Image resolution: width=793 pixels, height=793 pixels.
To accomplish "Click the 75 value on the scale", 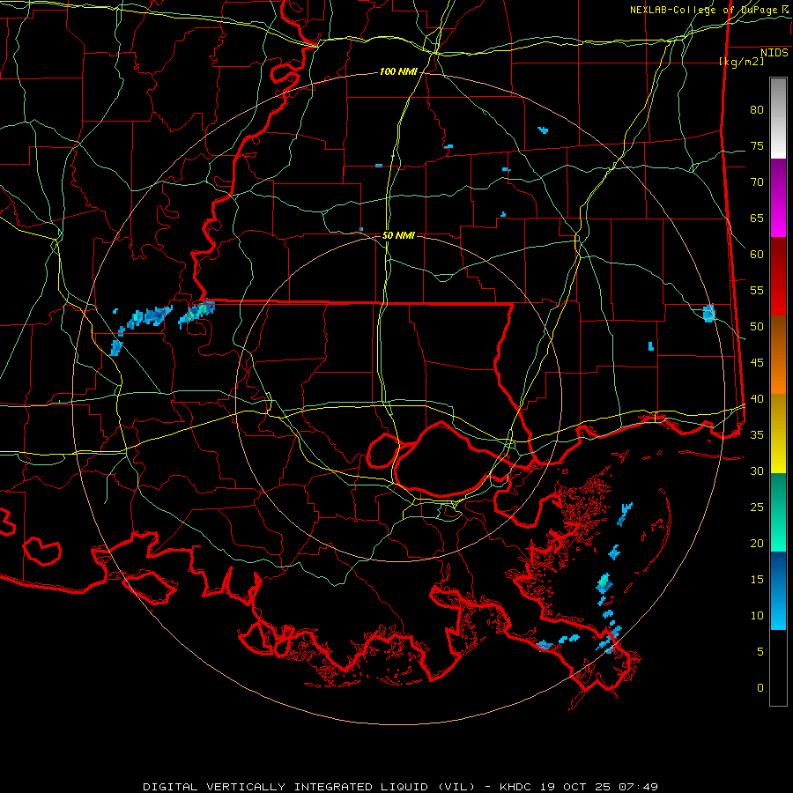I will click(x=757, y=146).
